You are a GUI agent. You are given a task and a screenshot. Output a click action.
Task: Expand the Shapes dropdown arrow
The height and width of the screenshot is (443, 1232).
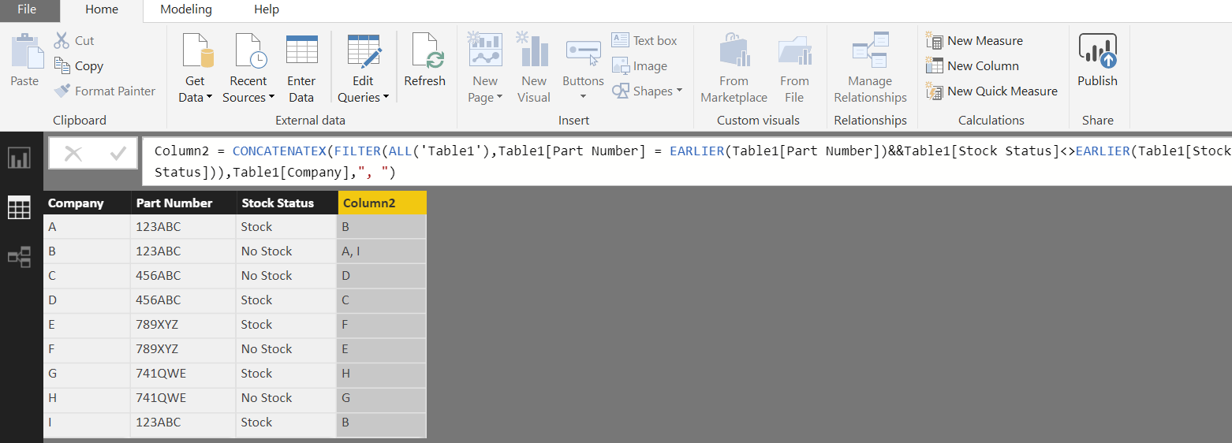click(x=679, y=91)
